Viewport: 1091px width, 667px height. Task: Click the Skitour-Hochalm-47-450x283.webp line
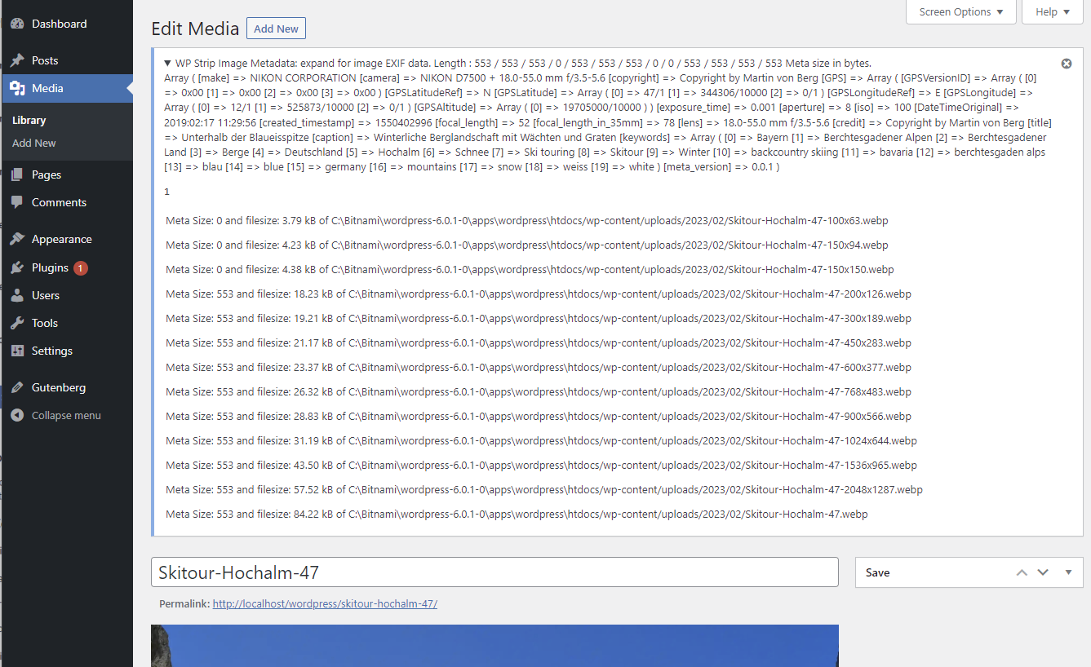(x=539, y=342)
